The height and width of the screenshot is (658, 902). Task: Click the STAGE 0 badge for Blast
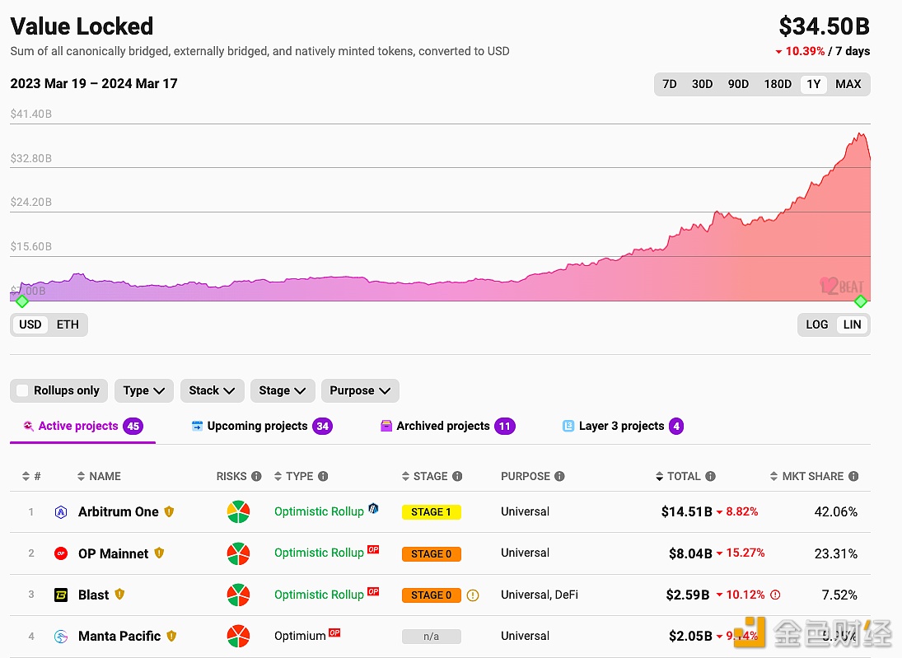[x=432, y=595]
